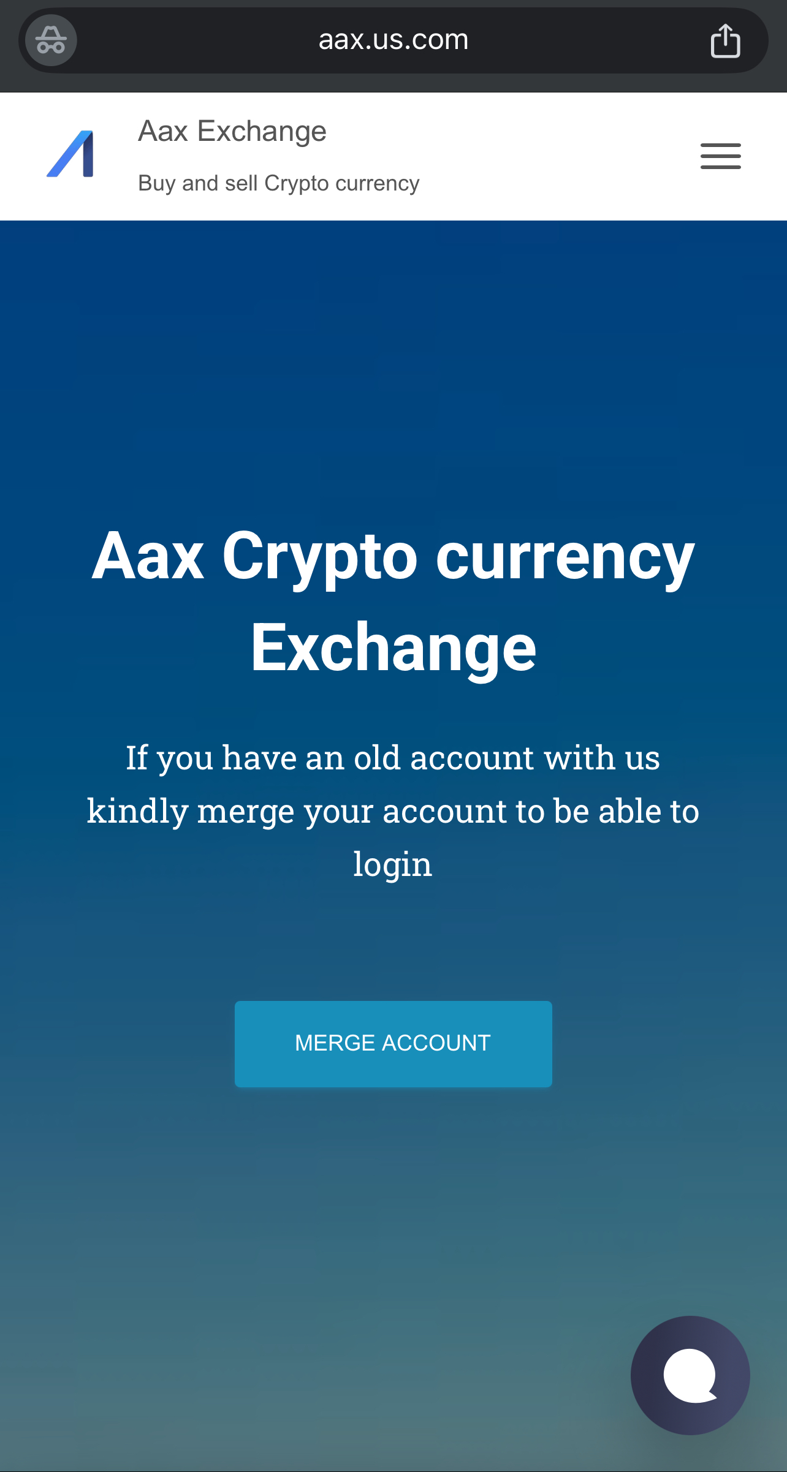Click the Aax blue logo
This screenshot has width=787, height=1472.
point(70,154)
